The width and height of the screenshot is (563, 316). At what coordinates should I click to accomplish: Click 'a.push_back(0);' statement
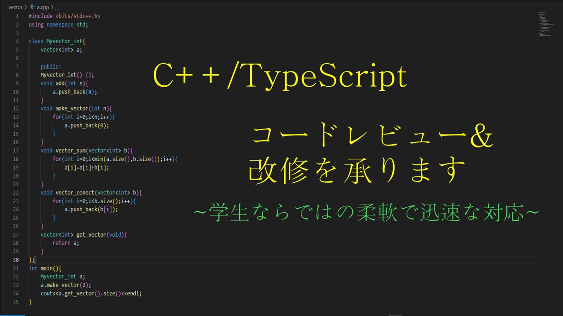pos(87,125)
